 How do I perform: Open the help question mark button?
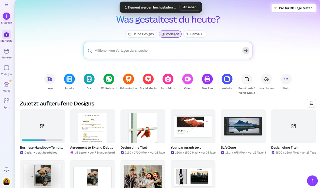pyautogui.click(x=312, y=181)
